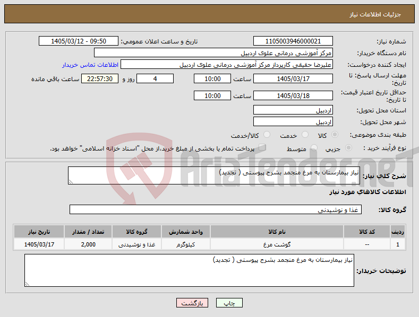This screenshot has width=419, height=317.
Task: Click the table cell date 1405/03/17
Action: click(x=39, y=244)
